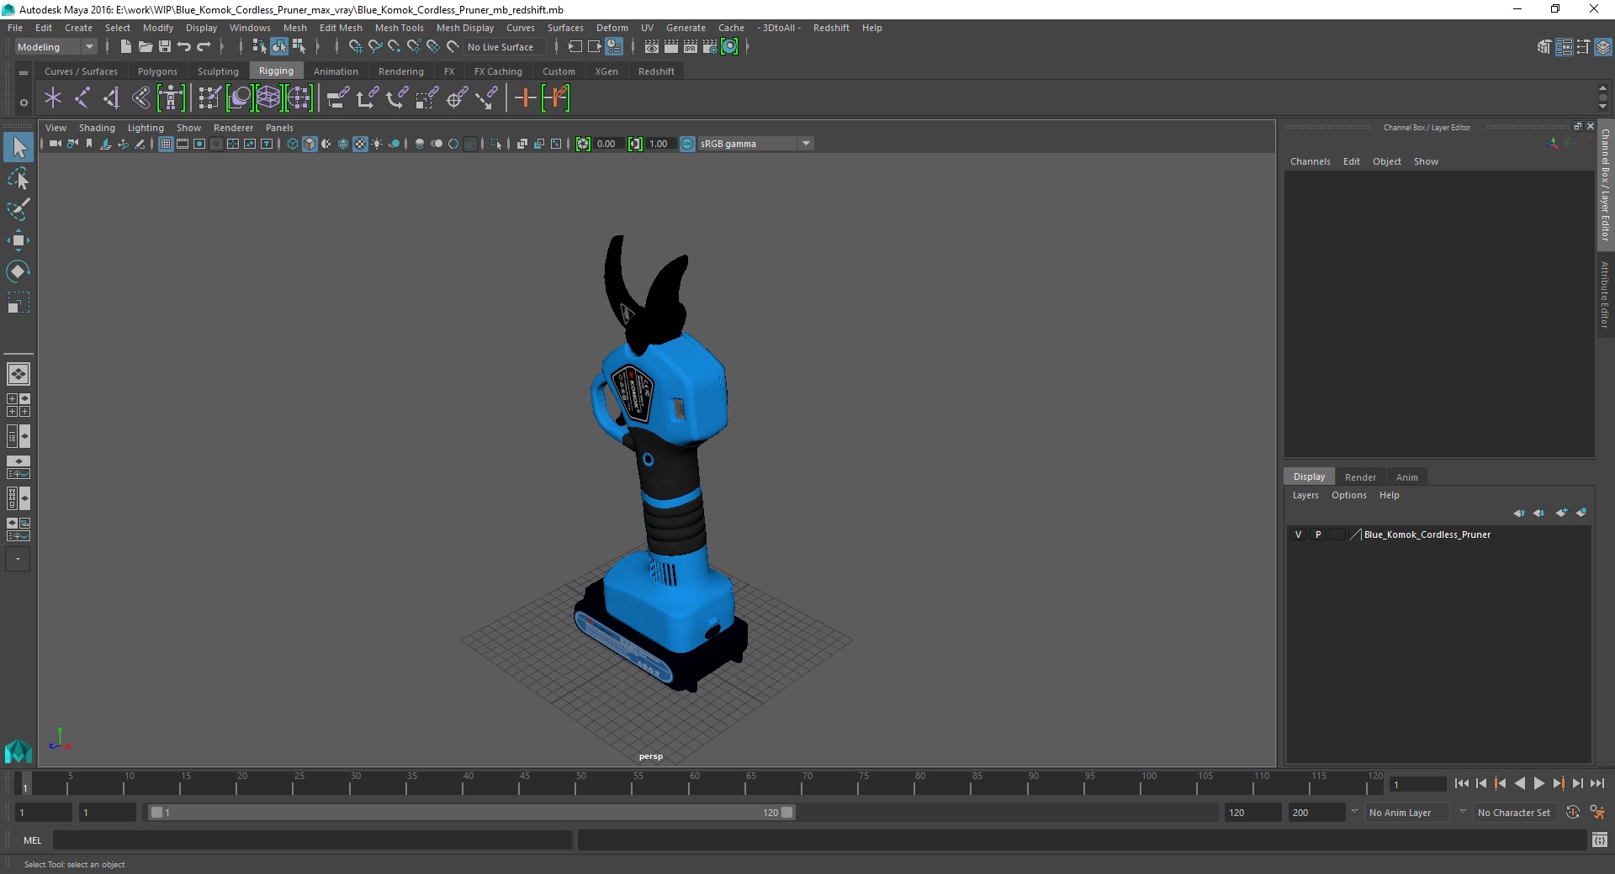This screenshot has width=1615, height=874.
Task: Open the Deform menu
Action: [x=612, y=28]
